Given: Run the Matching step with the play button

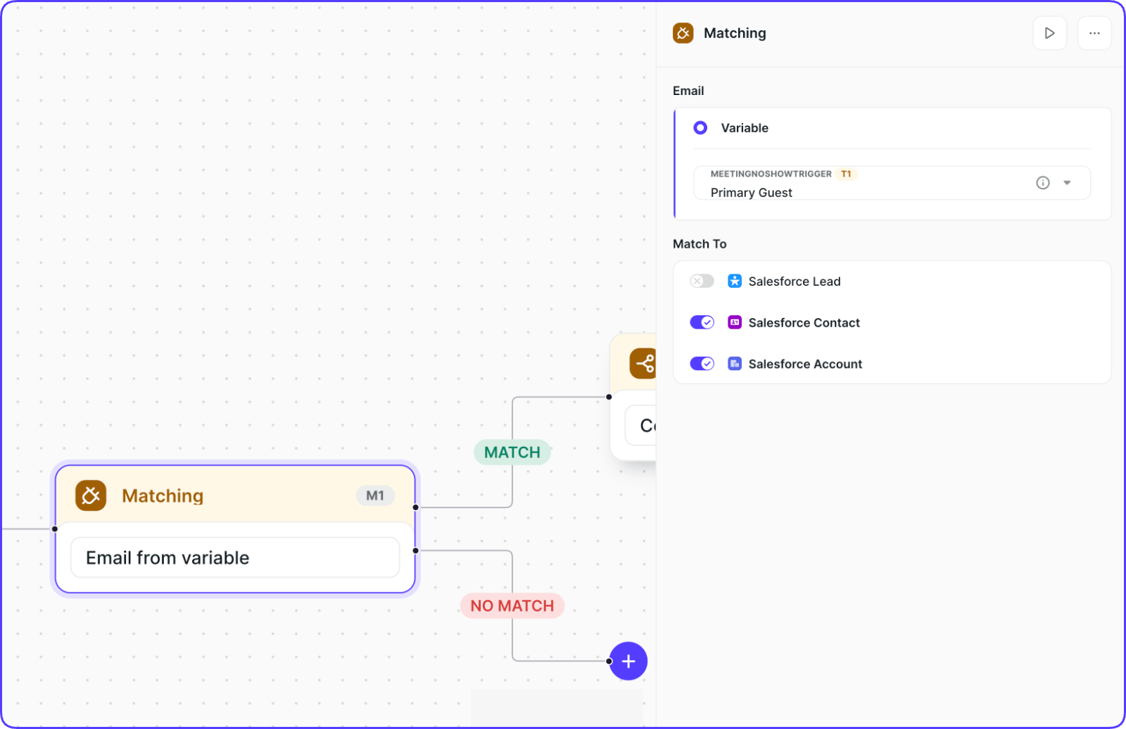Looking at the screenshot, I should pos(1049,33).
